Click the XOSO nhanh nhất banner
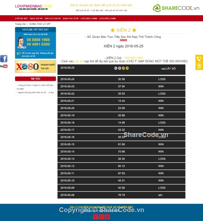 pos(35,66)
